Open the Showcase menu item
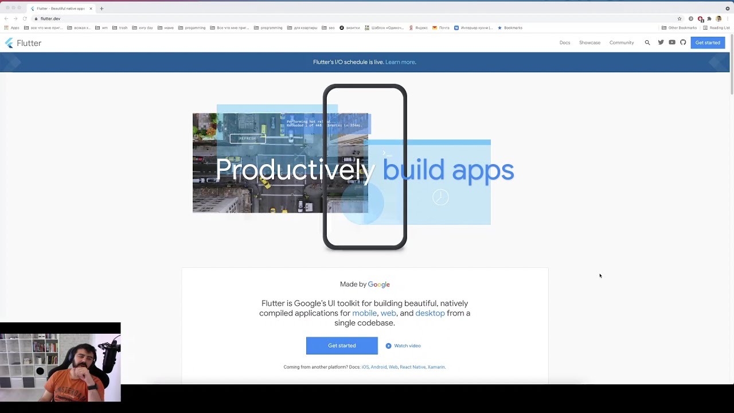The width and height of the screenshot is (734, 413). pos(589,42)
